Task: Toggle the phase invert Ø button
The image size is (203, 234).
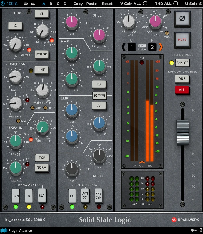Action: [x=182, y=19]
